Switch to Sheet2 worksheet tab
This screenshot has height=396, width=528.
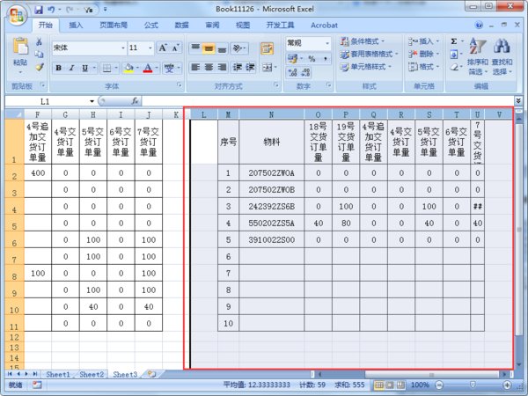point(92,374)
